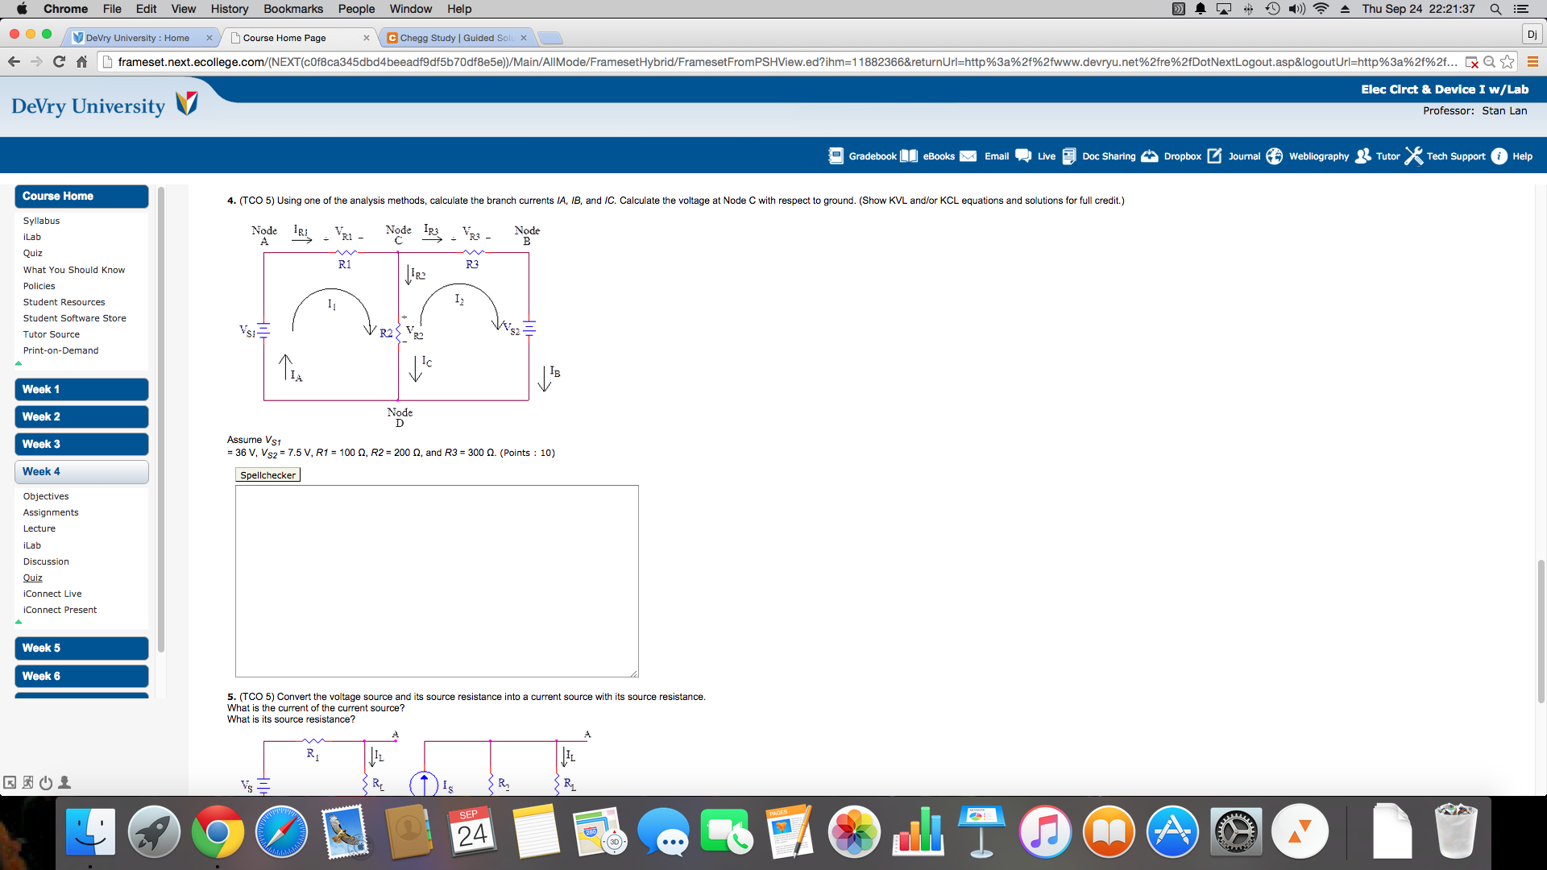Screen dimensions: 1547x870
Task: Open Doc Sharing tool
Action: click(x=1099, y=156)
